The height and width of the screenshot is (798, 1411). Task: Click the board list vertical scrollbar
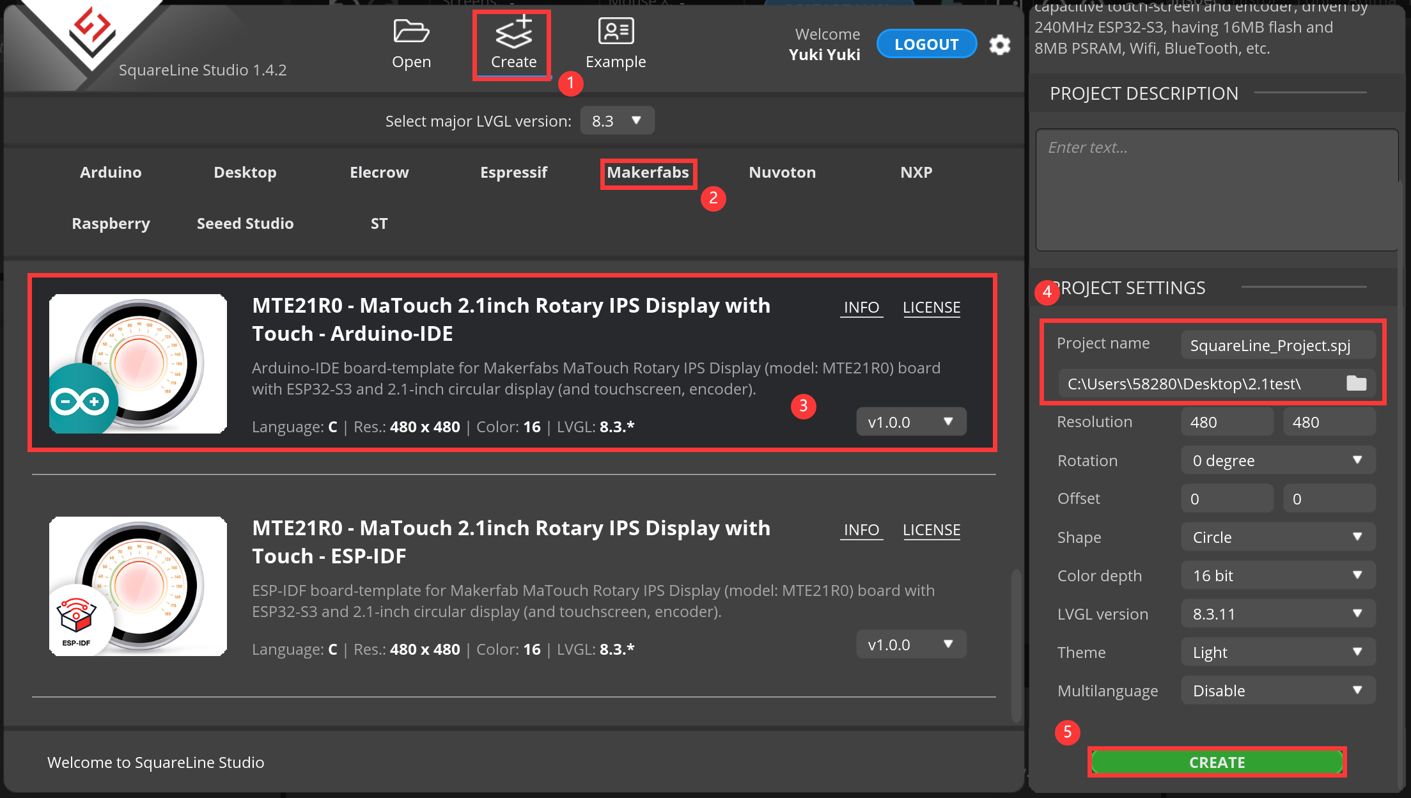(x=1016, y=646)
